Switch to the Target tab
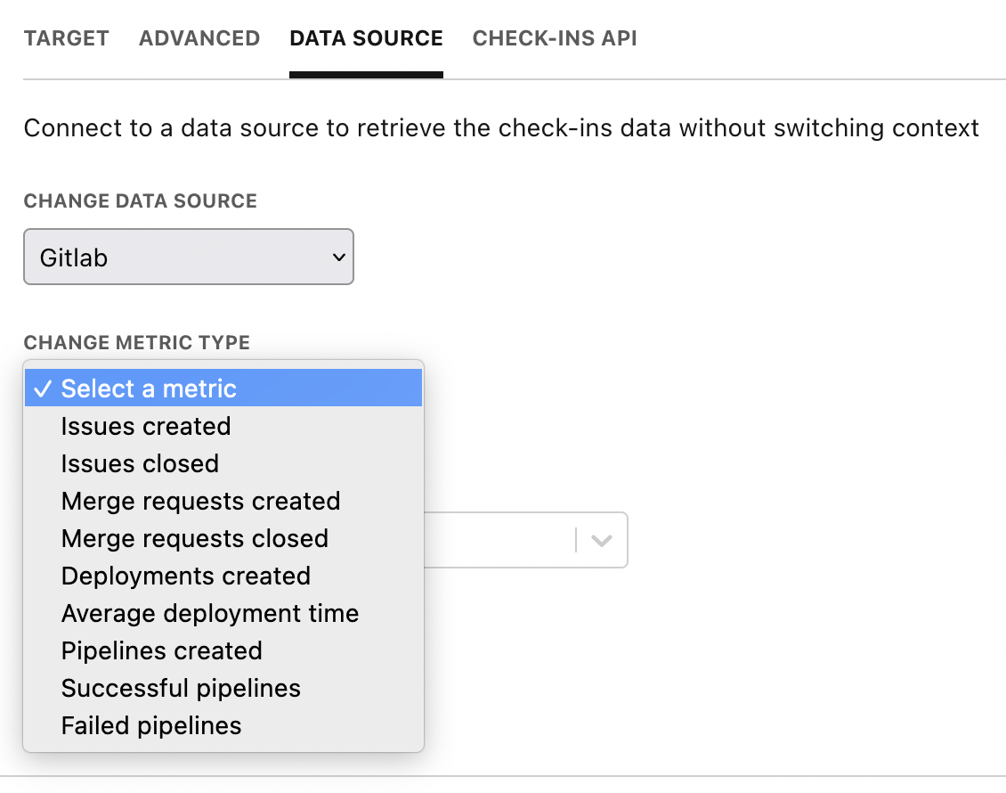This screenshot has width=1006, height=793. (x=66, y=38)
